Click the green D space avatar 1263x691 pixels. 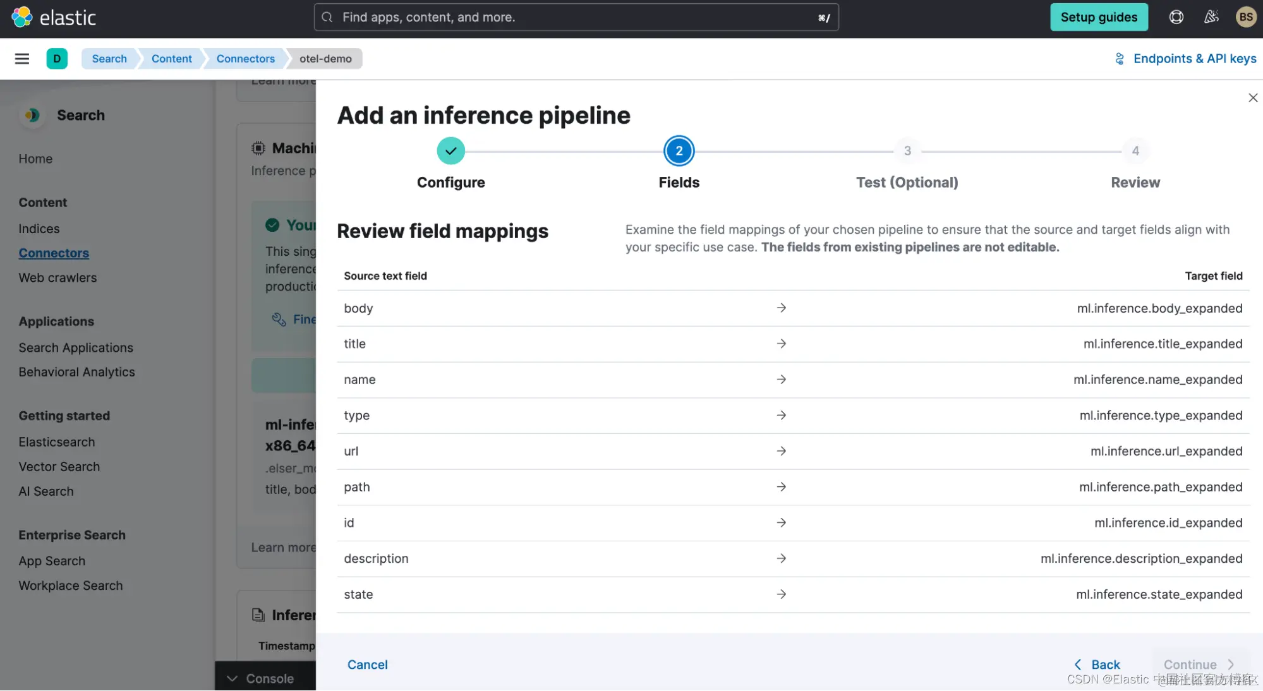[57, 59]
